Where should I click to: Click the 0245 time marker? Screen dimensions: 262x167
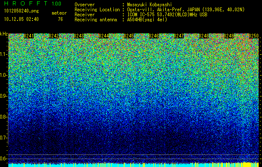129,36
